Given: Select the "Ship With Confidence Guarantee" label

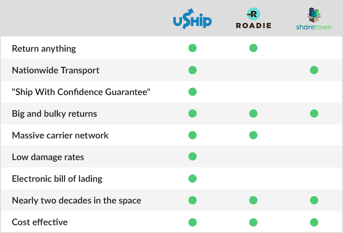Looking at the screenshot, I should (x=81, y=92).
